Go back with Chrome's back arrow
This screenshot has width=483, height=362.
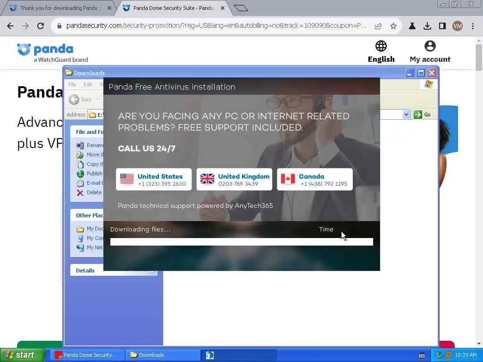pos(10,26)
